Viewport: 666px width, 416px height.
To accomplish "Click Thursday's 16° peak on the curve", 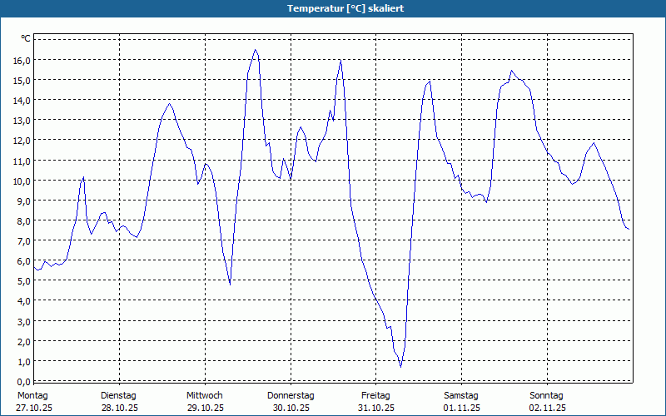I will click(x=340, y=60).
